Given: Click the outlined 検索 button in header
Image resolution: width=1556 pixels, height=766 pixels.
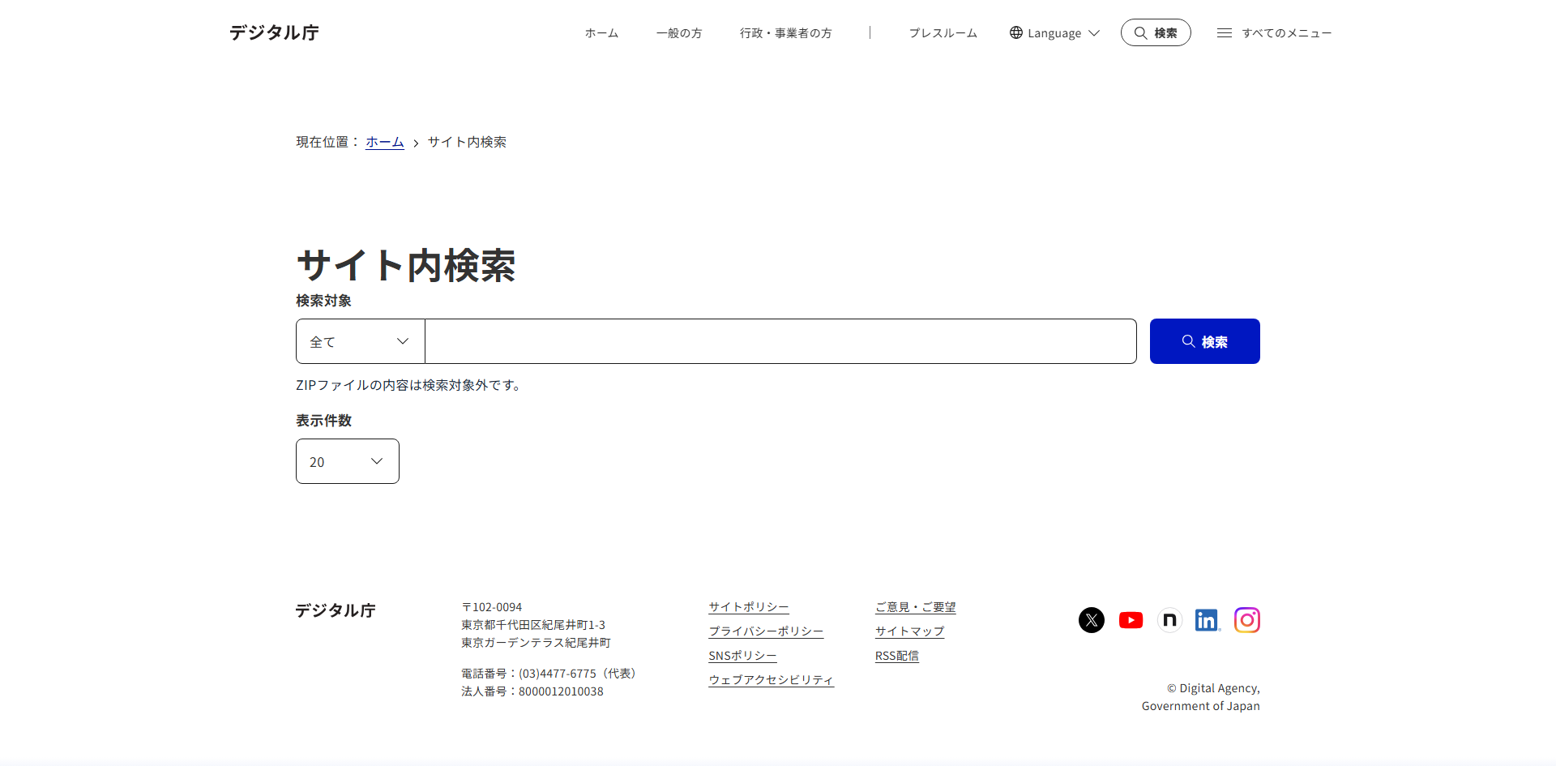Looking at the screenshot, I should [x=1156, y=32].
